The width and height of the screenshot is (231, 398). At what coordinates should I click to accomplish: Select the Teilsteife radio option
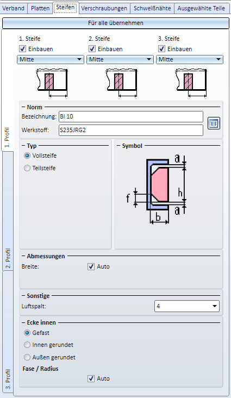27,168
